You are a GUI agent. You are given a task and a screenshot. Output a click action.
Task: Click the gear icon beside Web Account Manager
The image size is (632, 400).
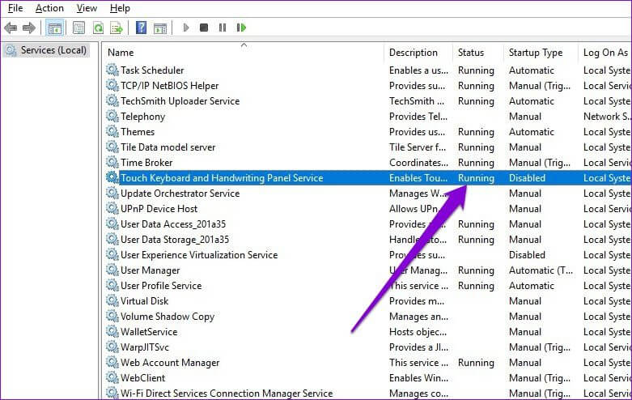click(112, 362)
